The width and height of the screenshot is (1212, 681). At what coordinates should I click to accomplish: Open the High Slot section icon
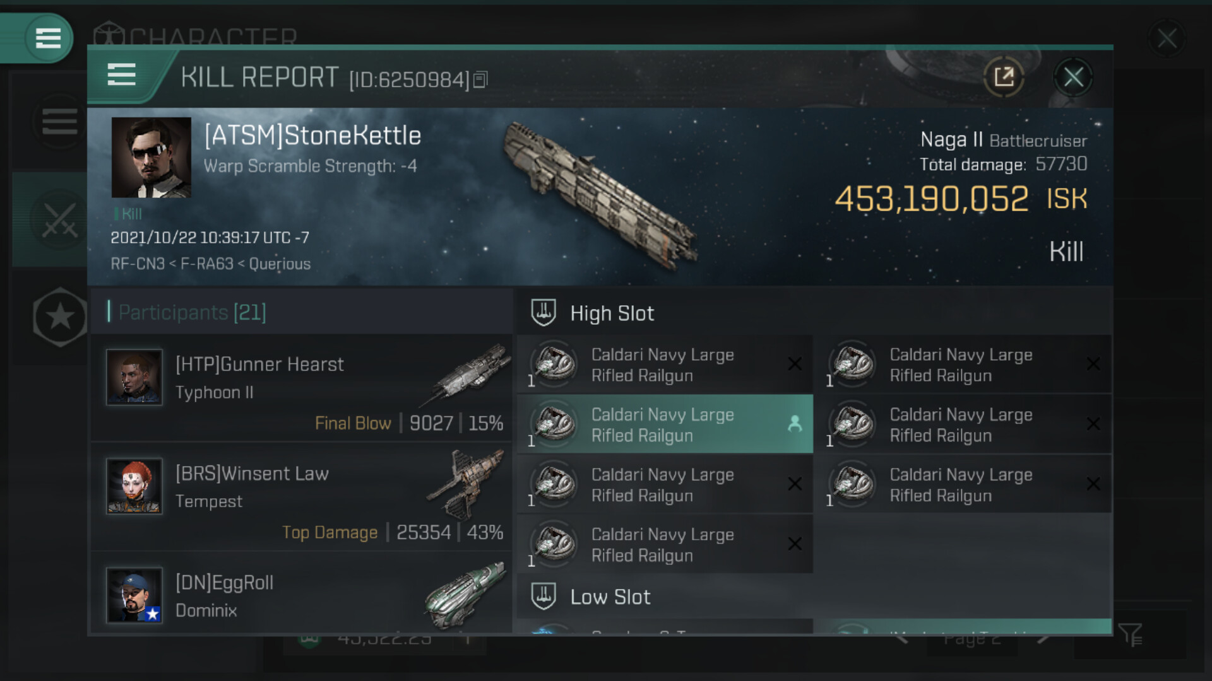tap(543, 313)
